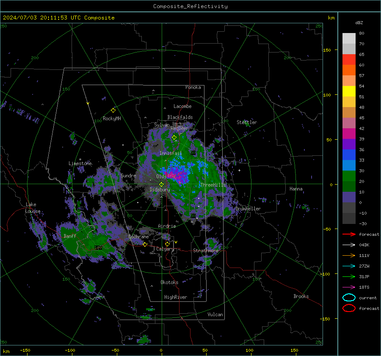This screenshot has width=381, height=356.
Task: Select the green 31JP arrow symbol
Action: click(x=349, y=276)
